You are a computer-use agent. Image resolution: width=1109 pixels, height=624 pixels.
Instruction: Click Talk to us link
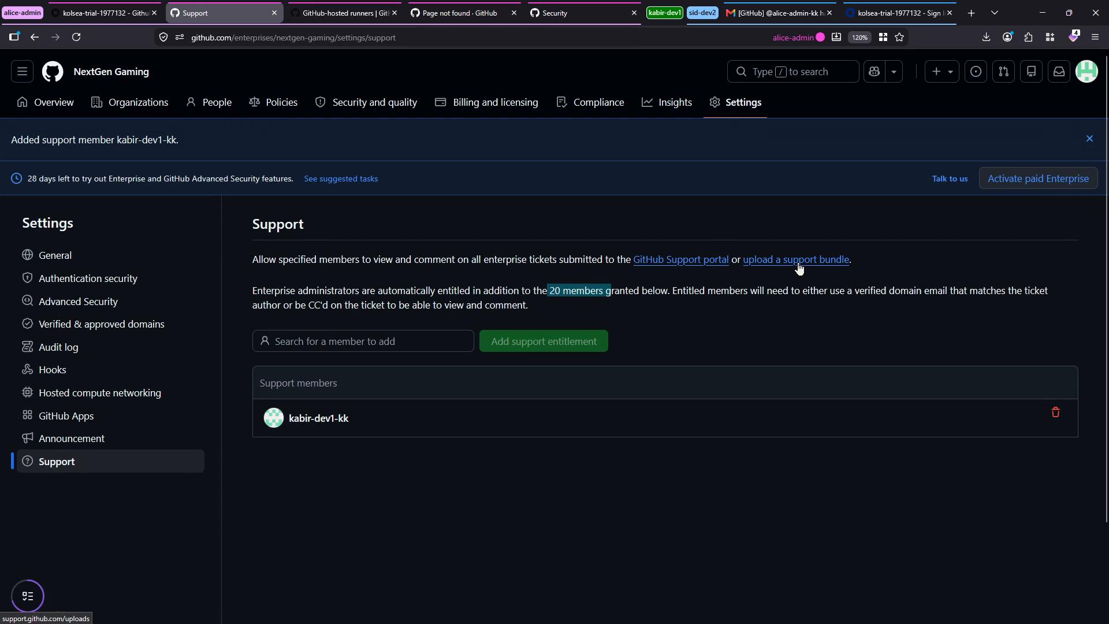[950, 179]
